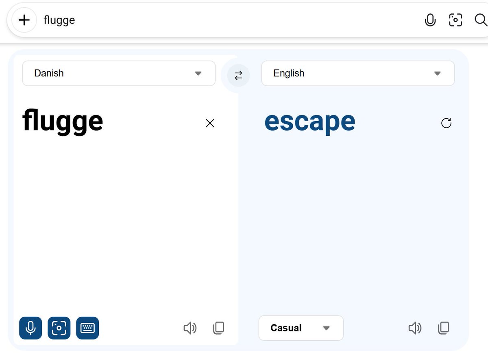Click the plus icon in the search bar
Viewport: 488px width, 359px height.
pyautogui.click(x=24, y=20)
